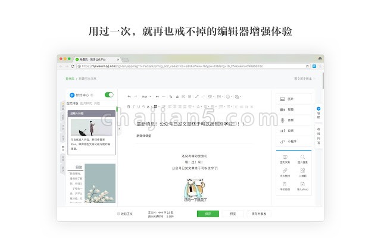The width and height of the screenshot is (381, 238).
Task: Open the unordered list dropdown
Action: [x=222, y=107]
